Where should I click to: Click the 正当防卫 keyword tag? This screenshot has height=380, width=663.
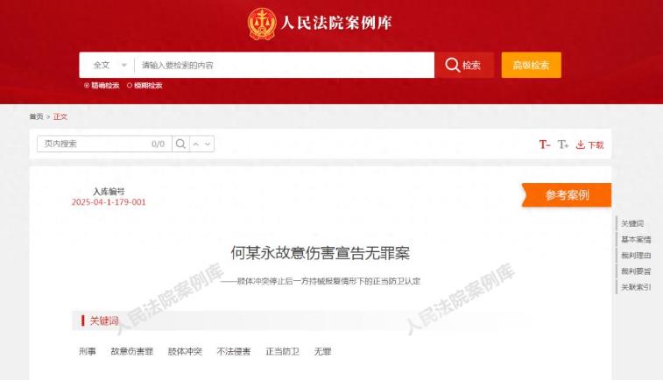pos(282,351)
